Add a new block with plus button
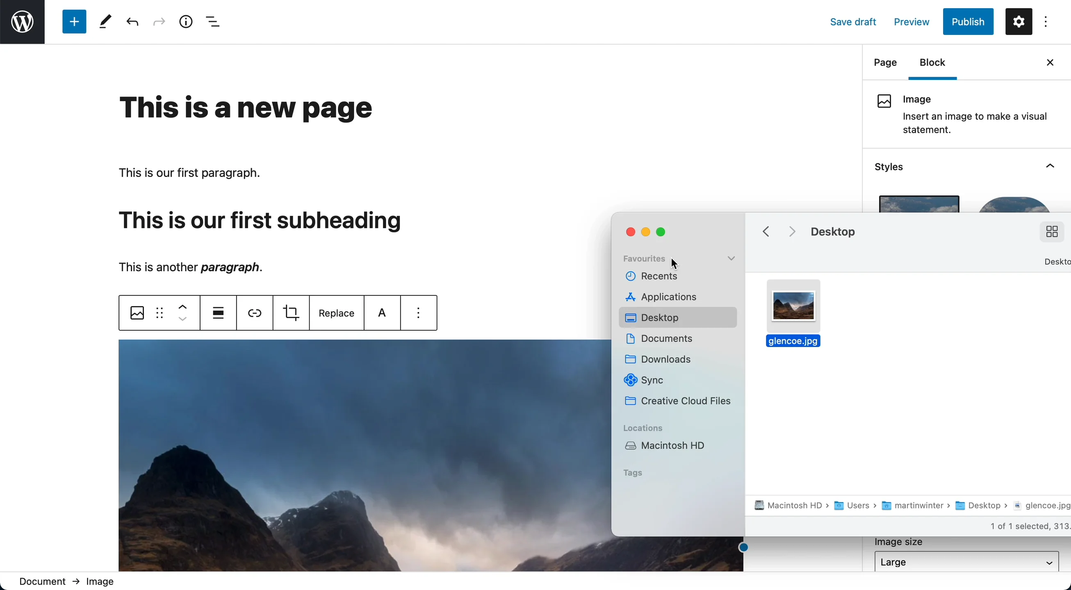The width and height of the screenshot is (1071, 590). [x=74, y=22]
